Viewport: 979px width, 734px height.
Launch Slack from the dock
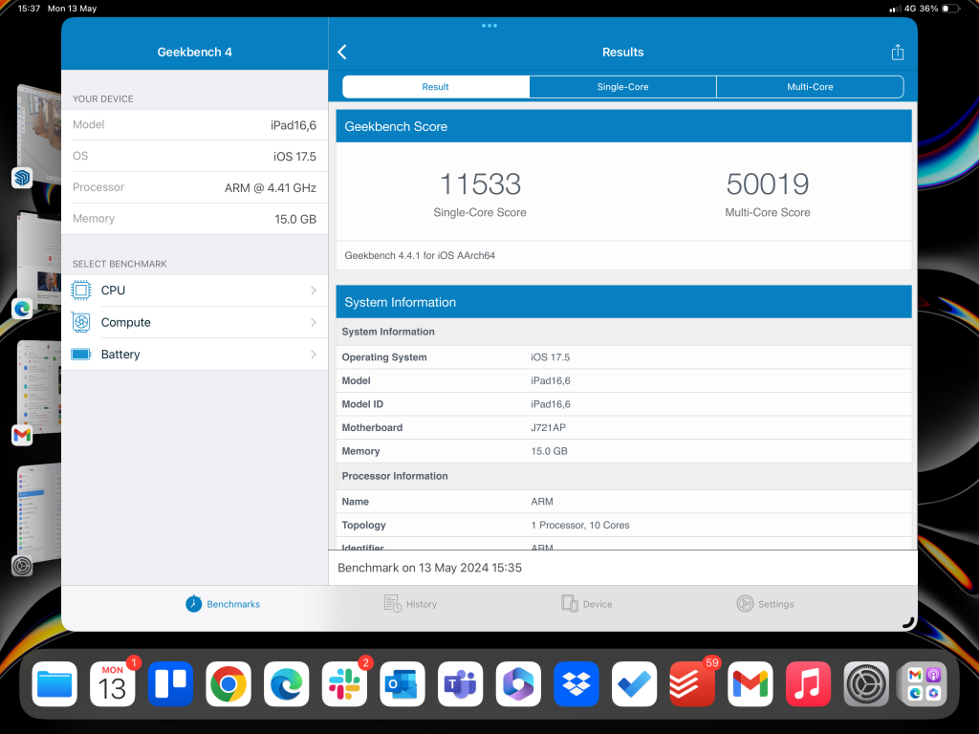pyautogui.click(x=345, y=684)
